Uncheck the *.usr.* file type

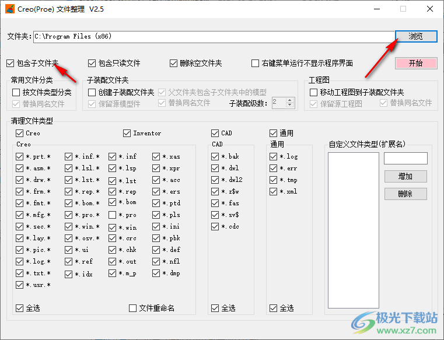(x=19, y=285)
